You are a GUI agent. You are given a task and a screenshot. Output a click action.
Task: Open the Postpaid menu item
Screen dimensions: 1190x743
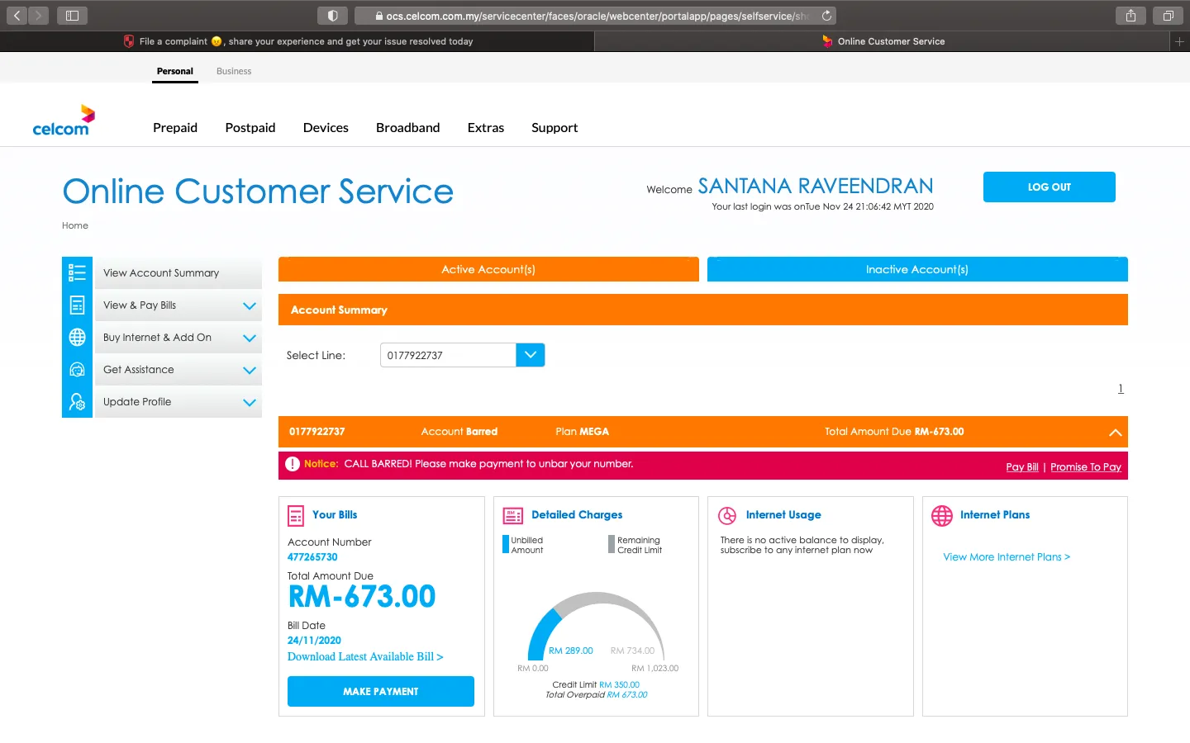[250, 128]
